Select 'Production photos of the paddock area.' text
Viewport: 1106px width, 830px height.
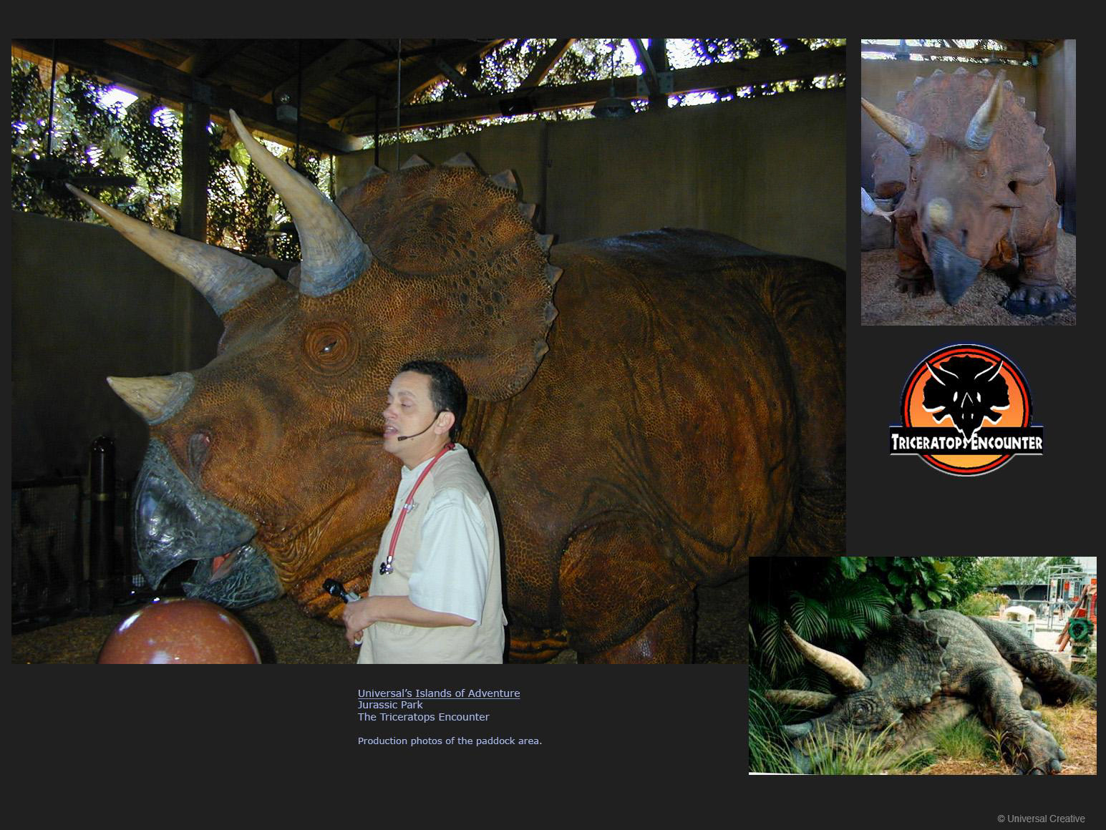click(x=450, y=741)
